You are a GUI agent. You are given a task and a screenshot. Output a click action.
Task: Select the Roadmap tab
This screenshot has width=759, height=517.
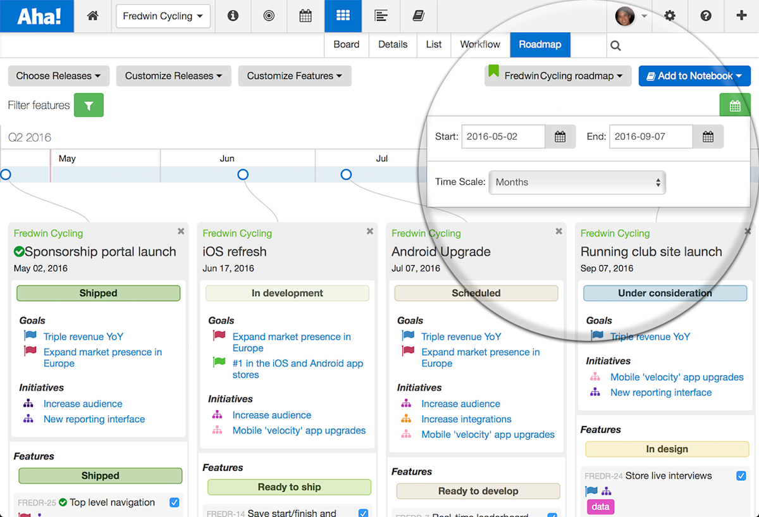pos(540,44)
